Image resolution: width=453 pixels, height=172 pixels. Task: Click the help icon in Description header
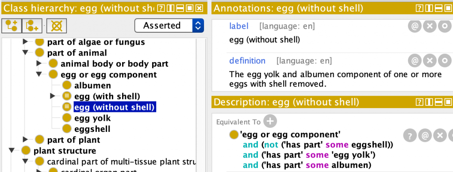419,102
